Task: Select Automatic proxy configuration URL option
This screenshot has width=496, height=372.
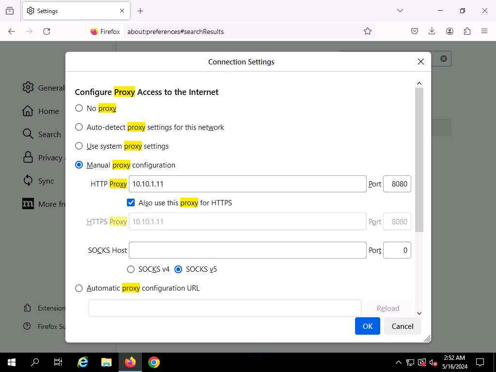Action: pyautogui.click(x=79, y=288)
